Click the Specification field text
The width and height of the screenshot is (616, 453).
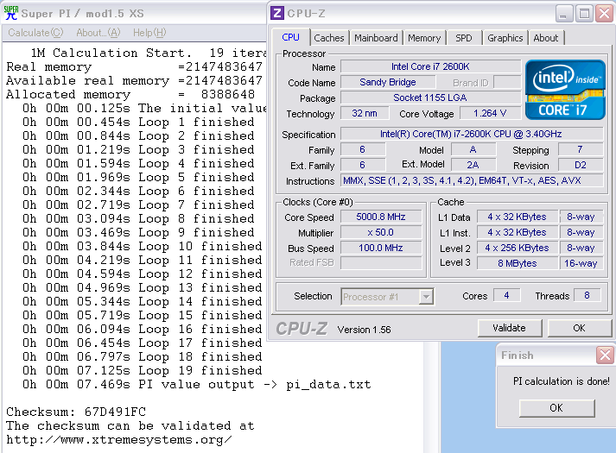pyautogui.click(x=471, y=134)
